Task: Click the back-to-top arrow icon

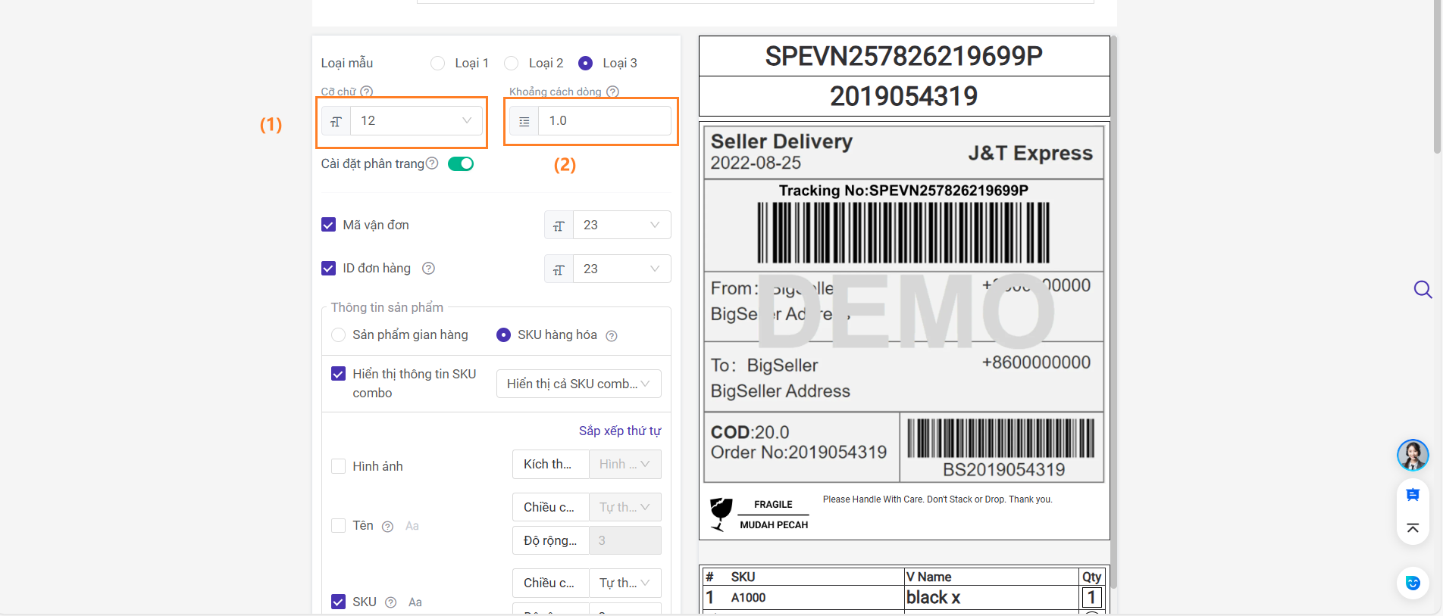Action: (x=1413, y=527)
